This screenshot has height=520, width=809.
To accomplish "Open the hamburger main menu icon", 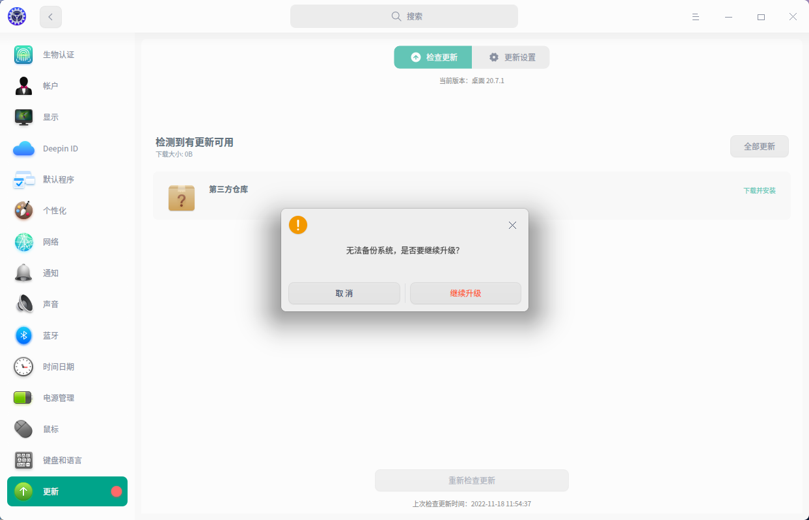I will (696, 17).
